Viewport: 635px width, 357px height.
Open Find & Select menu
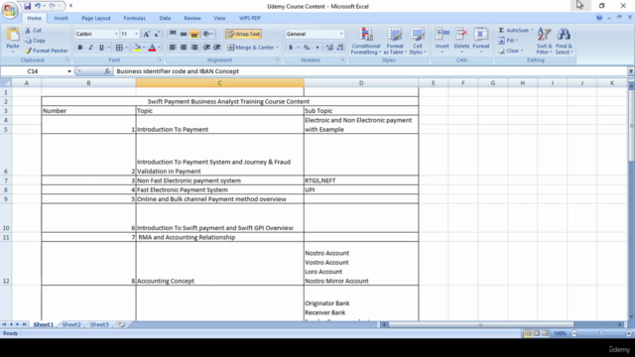tap(564, 41)
